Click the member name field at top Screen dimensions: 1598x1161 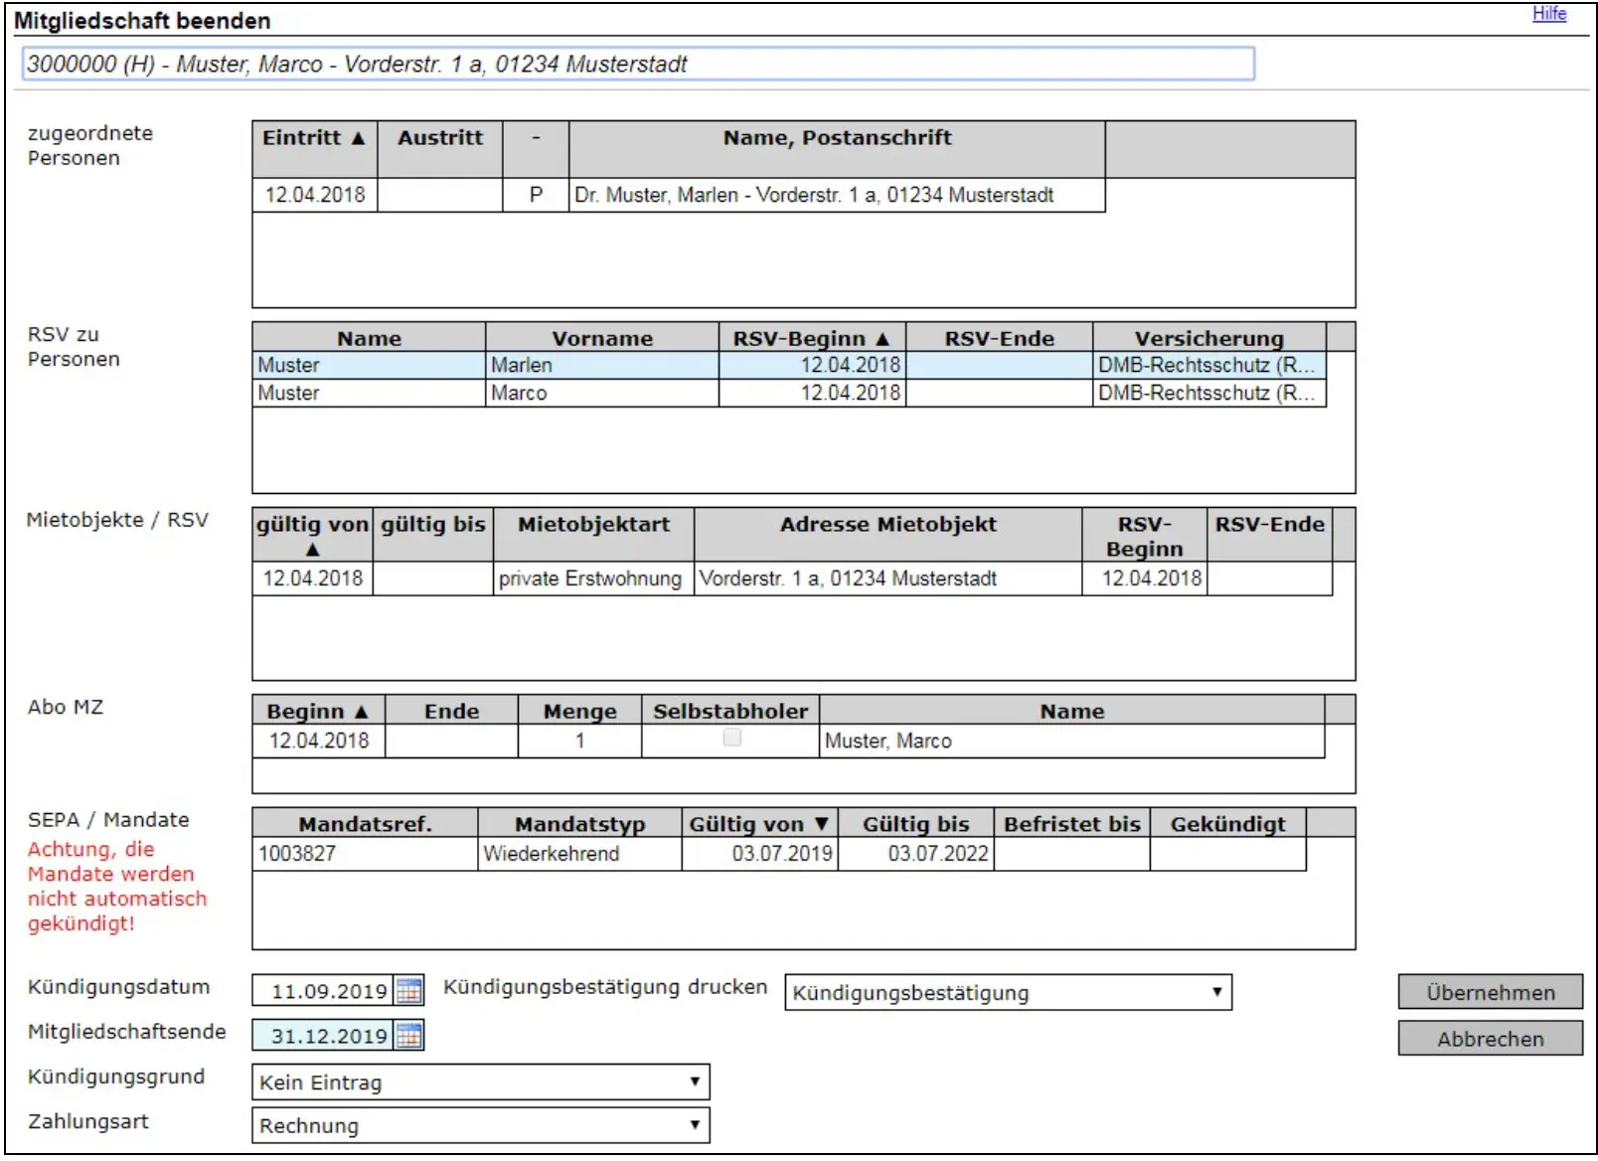coord(637,65)
